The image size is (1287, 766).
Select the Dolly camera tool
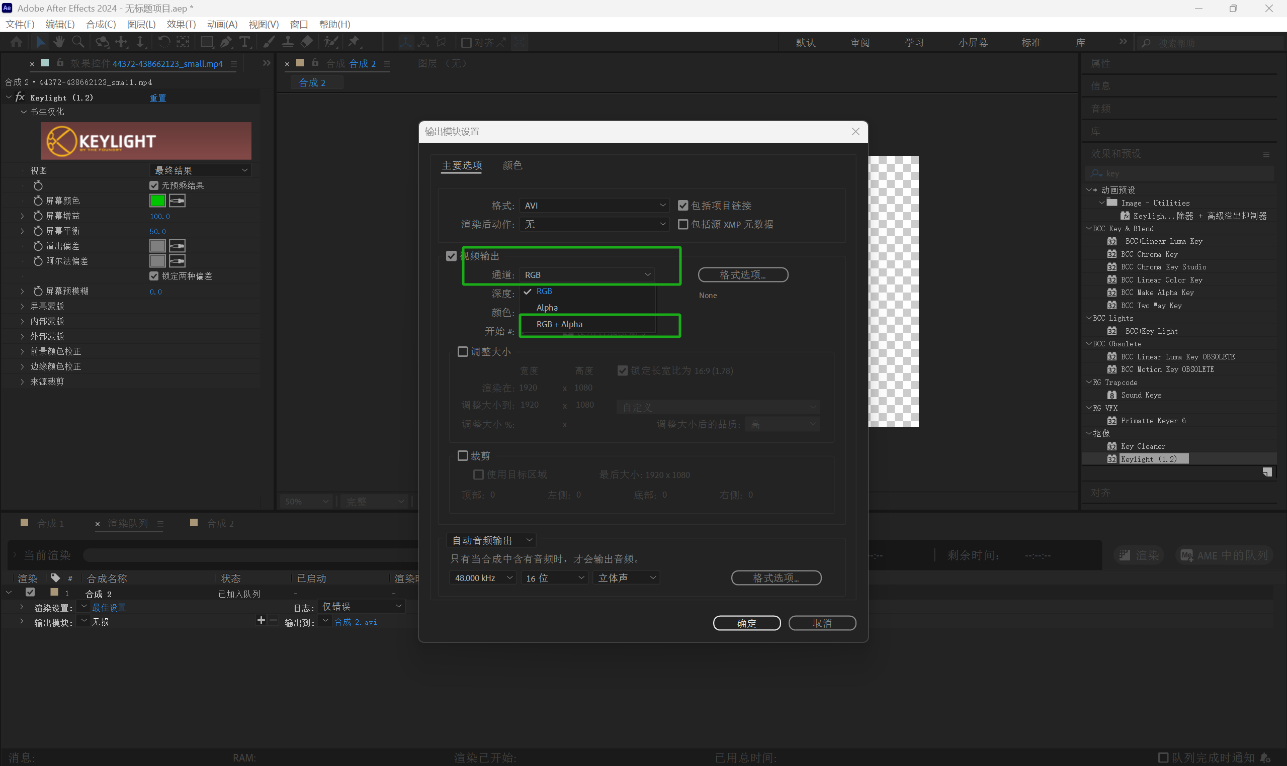coord(140,42)
